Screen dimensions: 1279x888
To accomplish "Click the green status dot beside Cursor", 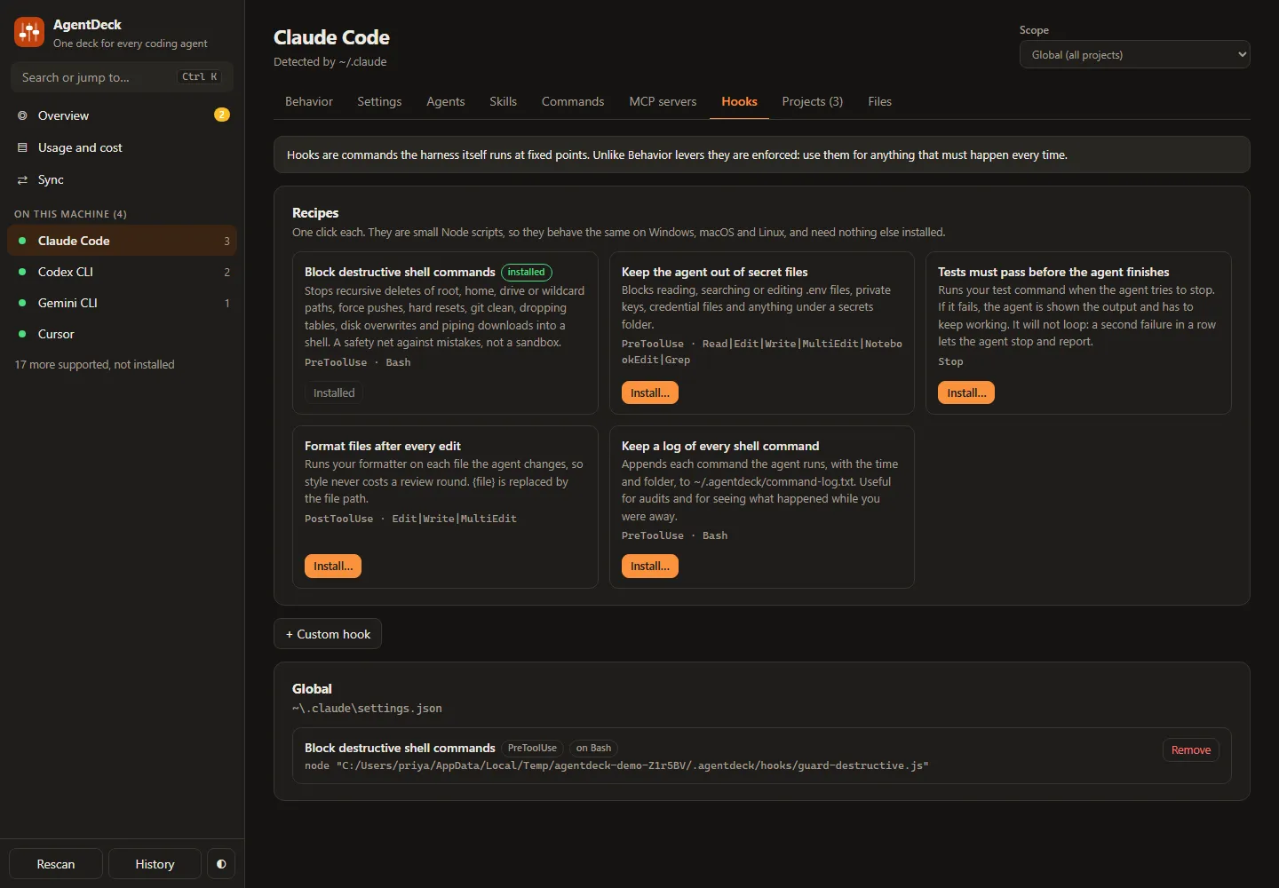I will pos(22,334).
